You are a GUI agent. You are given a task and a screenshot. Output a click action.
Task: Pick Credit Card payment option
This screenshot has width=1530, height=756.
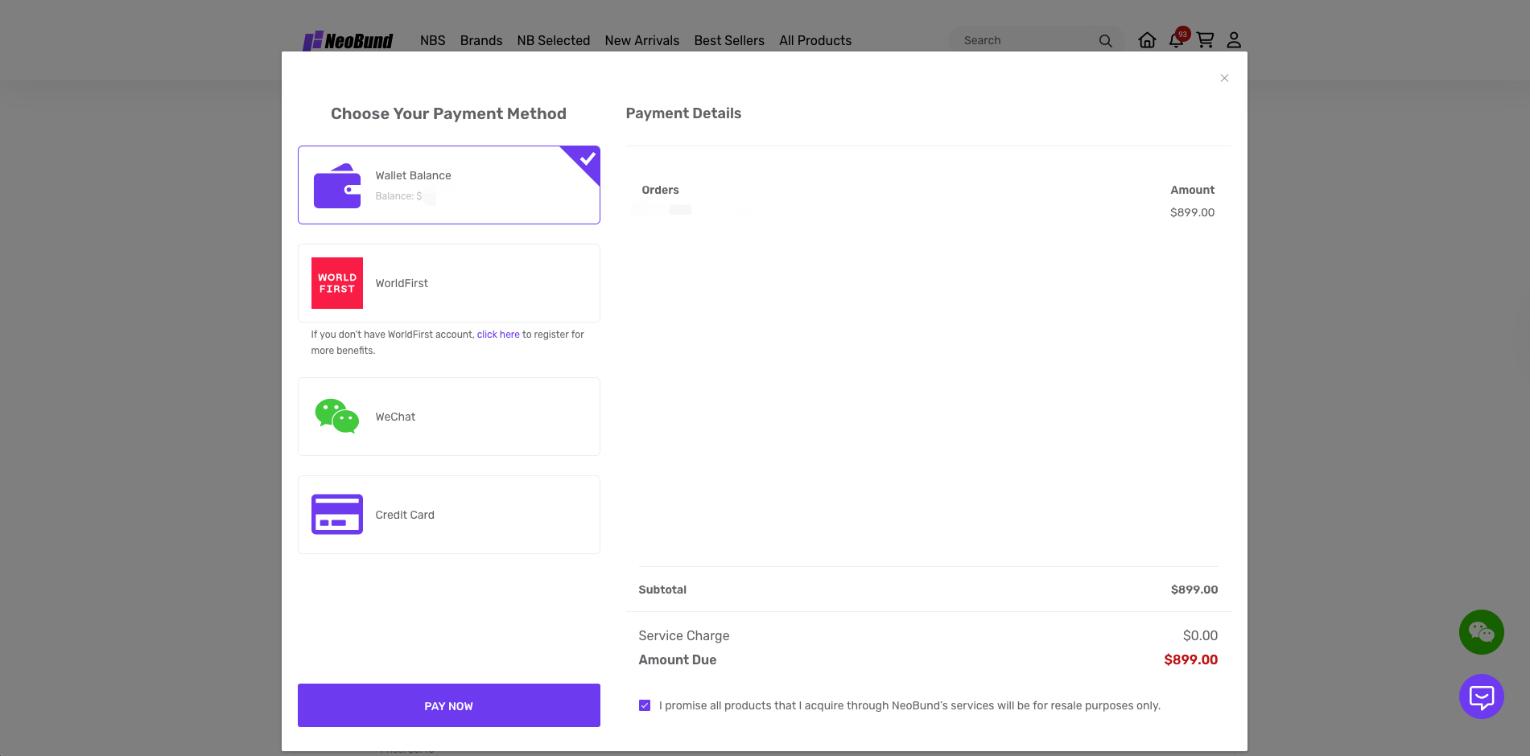click(x=448, y=515)
